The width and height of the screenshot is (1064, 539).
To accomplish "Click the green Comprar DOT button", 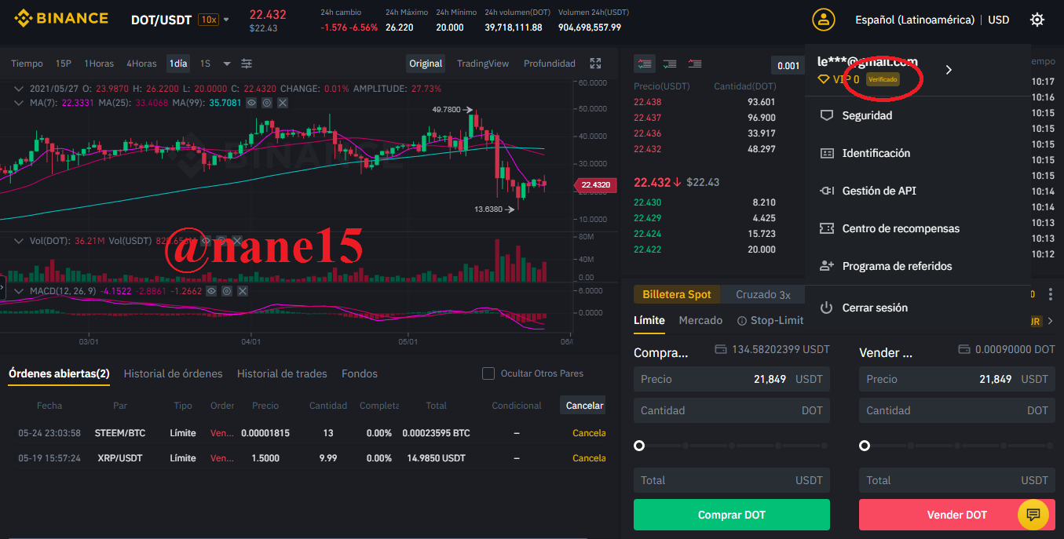I will (x=732, y=515).
